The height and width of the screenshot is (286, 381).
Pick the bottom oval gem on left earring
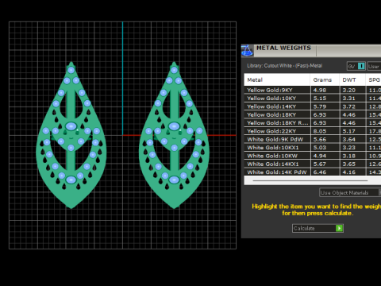[71, 180]
